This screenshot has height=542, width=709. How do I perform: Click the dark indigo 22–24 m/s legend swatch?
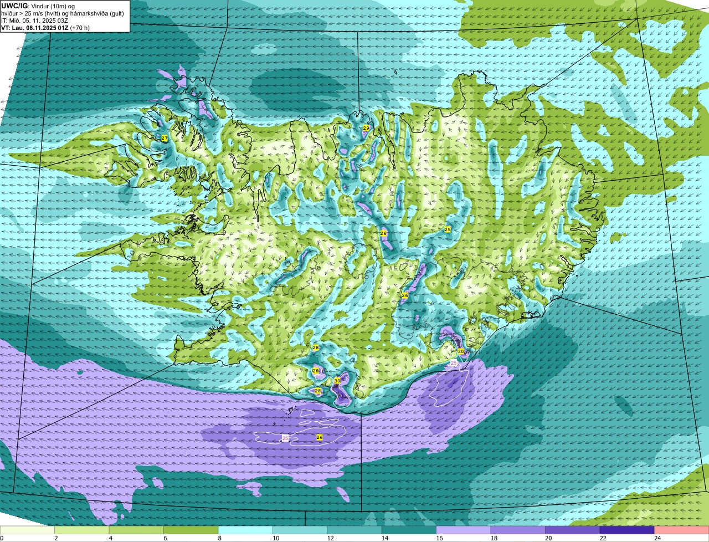(x=628, y=530)
